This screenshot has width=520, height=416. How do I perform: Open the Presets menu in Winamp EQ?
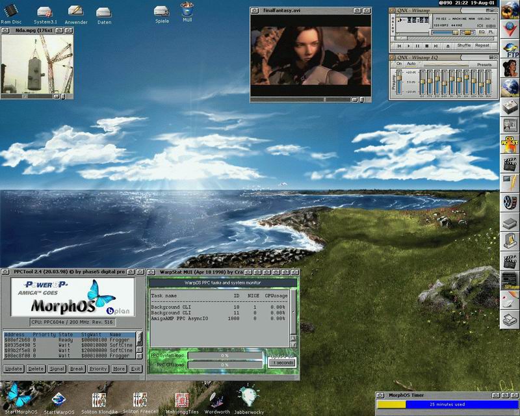[484, 65]
